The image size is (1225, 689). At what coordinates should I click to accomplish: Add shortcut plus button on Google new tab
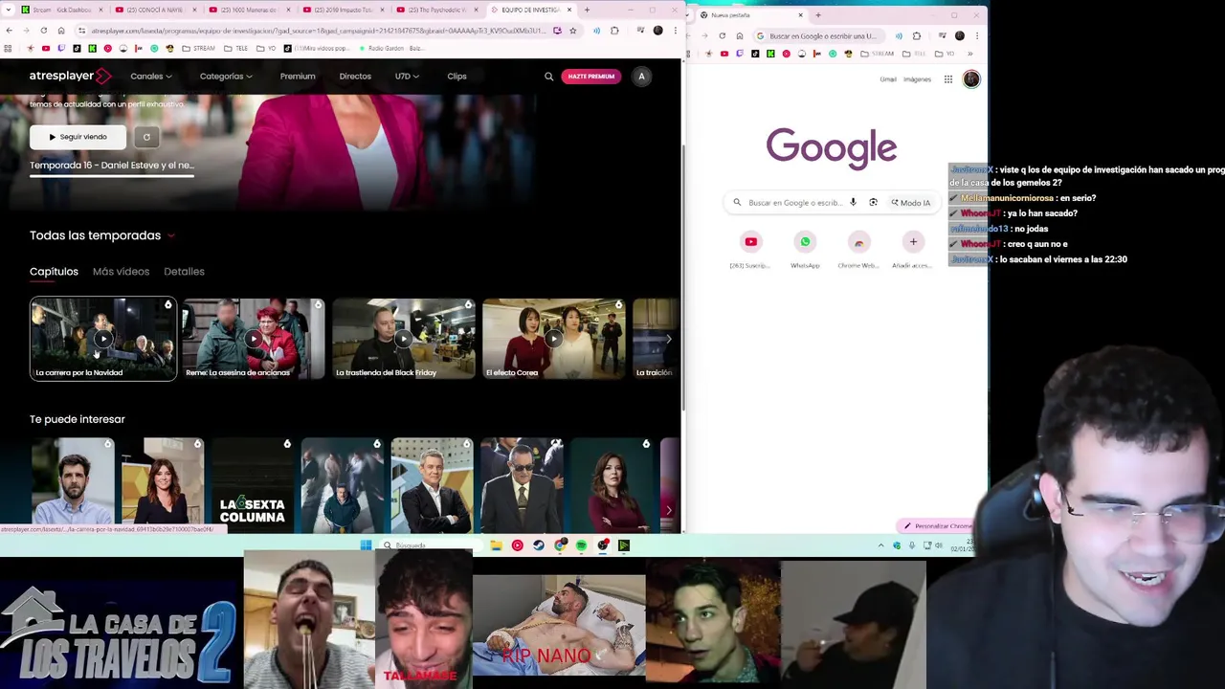(913, 242)
